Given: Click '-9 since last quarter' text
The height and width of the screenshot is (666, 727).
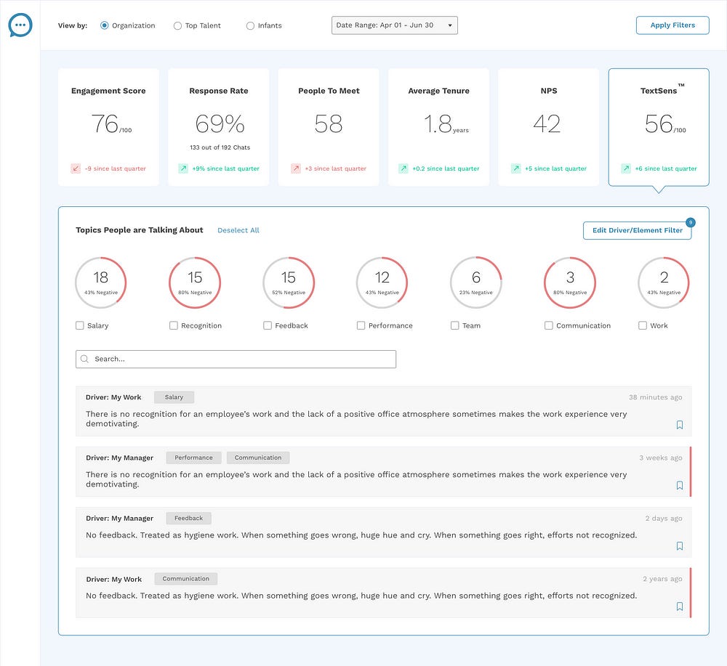Looking at the screenshot, I should click(x=116, y=168).
